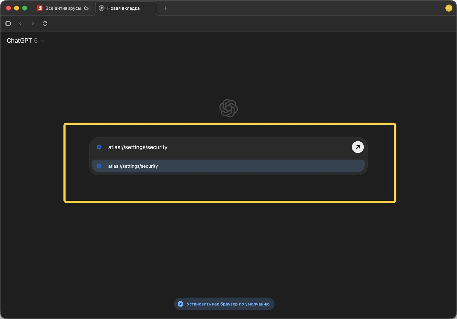Go back with the left arrow
457x319 pixels.
pos(20,23)
